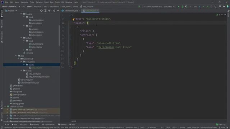Click the CRLF line separator indicator
Viewport: 230px width, 129px height.
168,128
